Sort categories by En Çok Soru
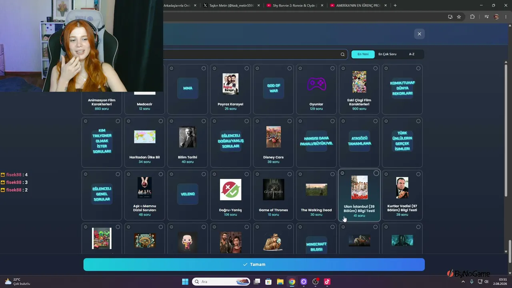The height and width of the screenshot is (288, 512). pyautogui.click(x=387, y=54)
